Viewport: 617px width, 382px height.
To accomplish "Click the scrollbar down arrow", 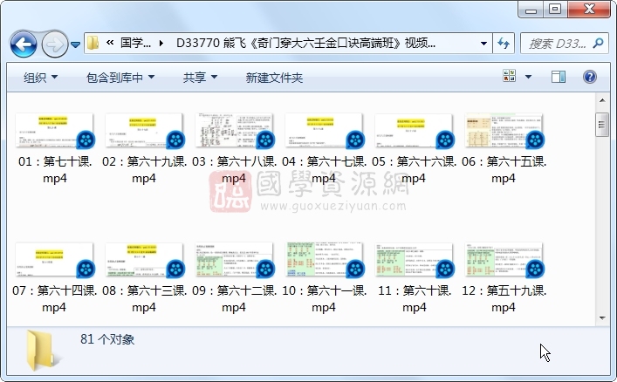I will pyautogui.click(x=602, y=317).
